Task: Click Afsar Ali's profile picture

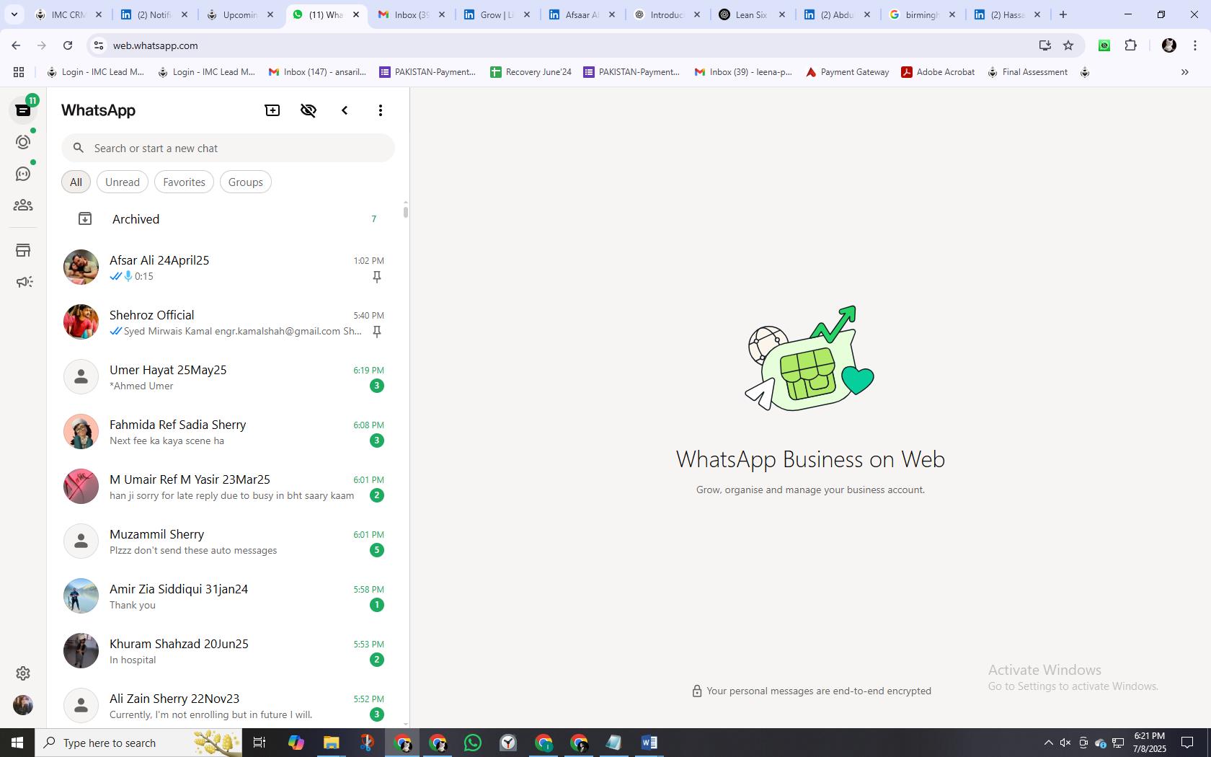Action: 81,267
